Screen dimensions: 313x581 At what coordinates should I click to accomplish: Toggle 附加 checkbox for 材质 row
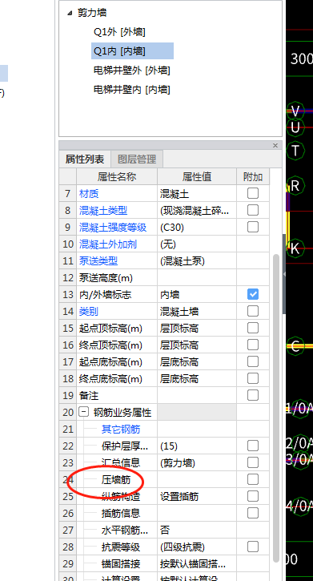click(253, 193)
